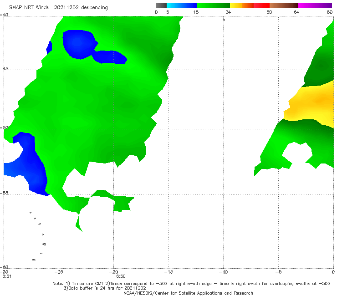The height and width of the screenshot is (296, 337).
Task: Click the swath time label '6:50'
Action: tap(121, 276)
